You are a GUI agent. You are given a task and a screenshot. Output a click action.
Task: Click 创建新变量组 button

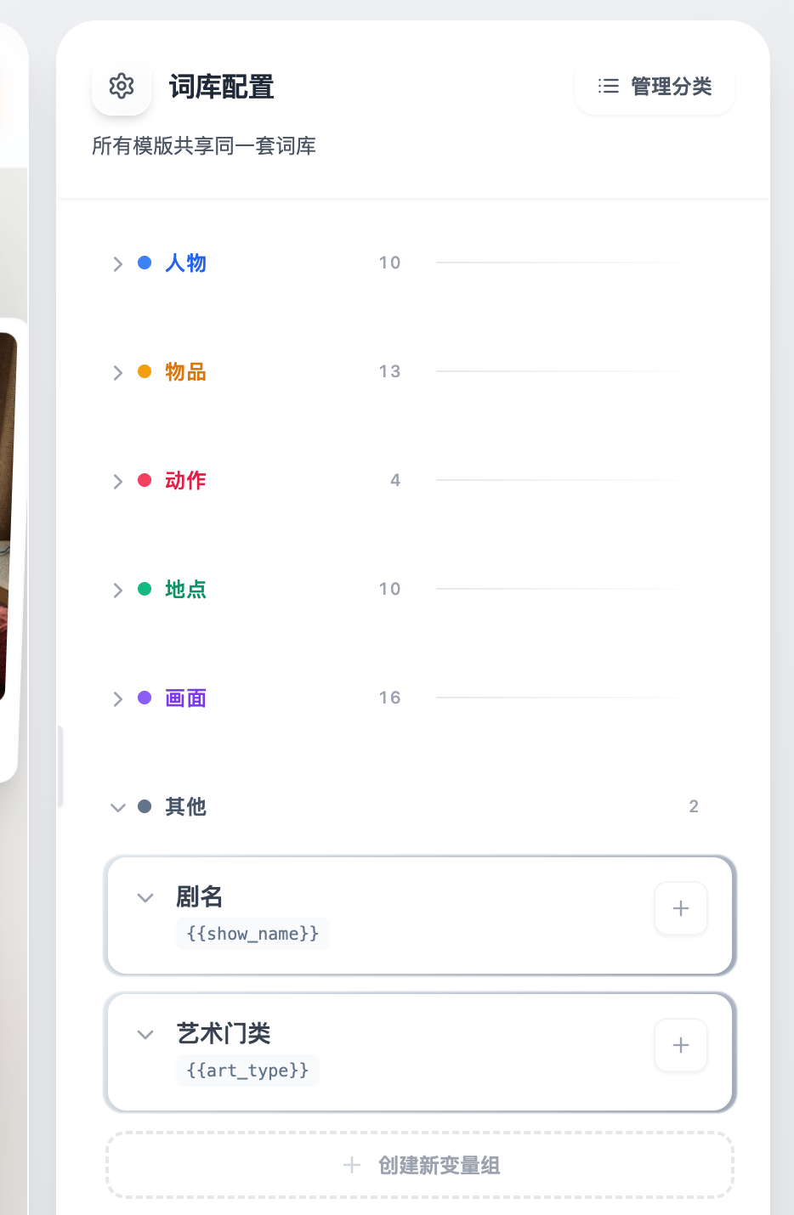pyautogui.click(x=420, y=1165)
